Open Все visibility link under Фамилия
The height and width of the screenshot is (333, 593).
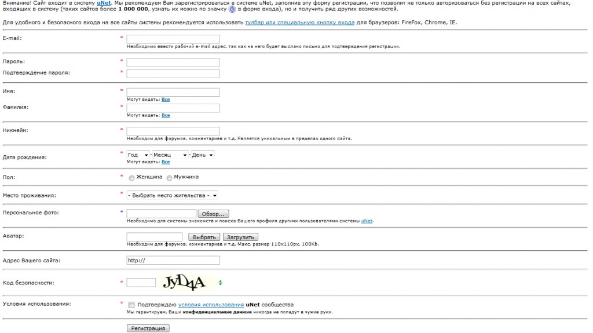[166, 115]
